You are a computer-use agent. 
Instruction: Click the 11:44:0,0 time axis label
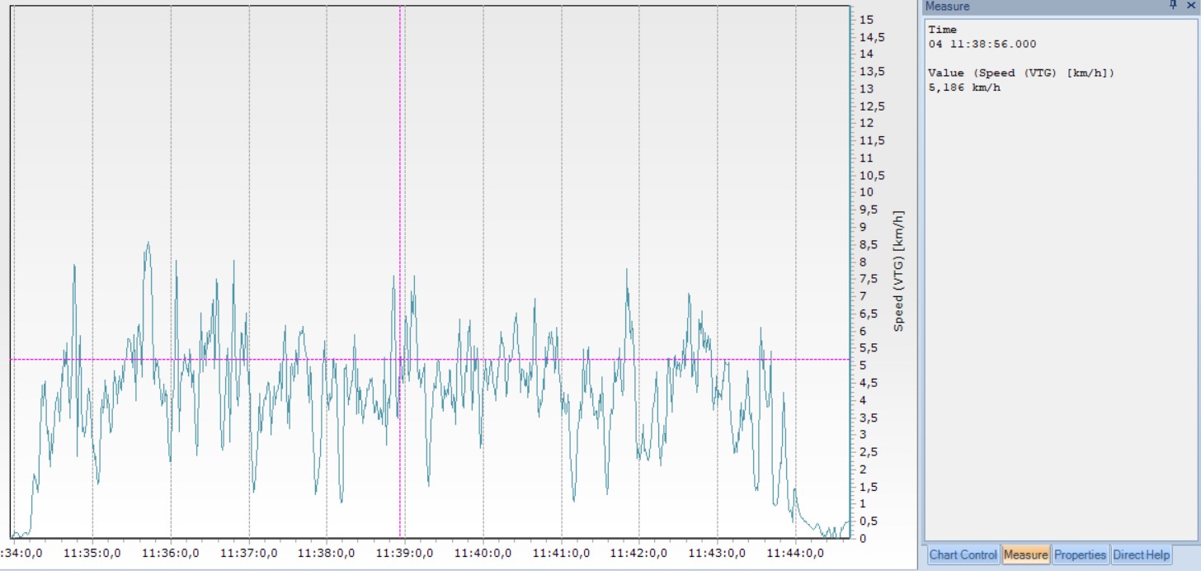[795, 554]
